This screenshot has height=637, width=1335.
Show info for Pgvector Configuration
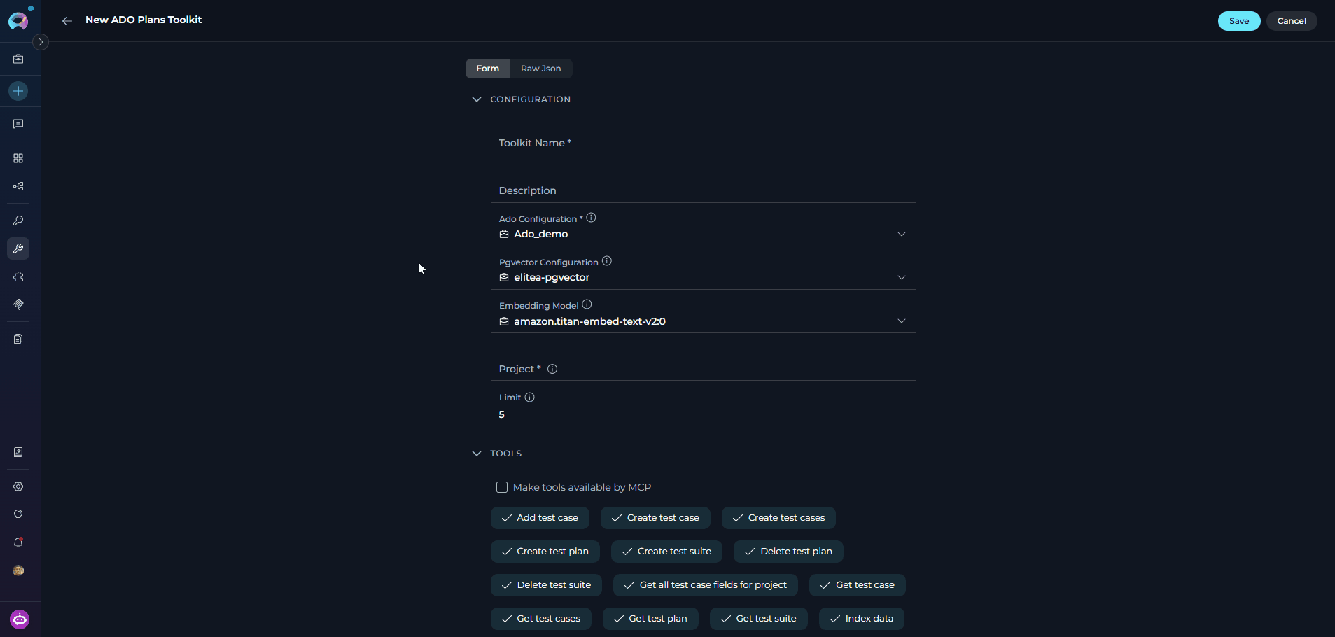pos(607,261)
